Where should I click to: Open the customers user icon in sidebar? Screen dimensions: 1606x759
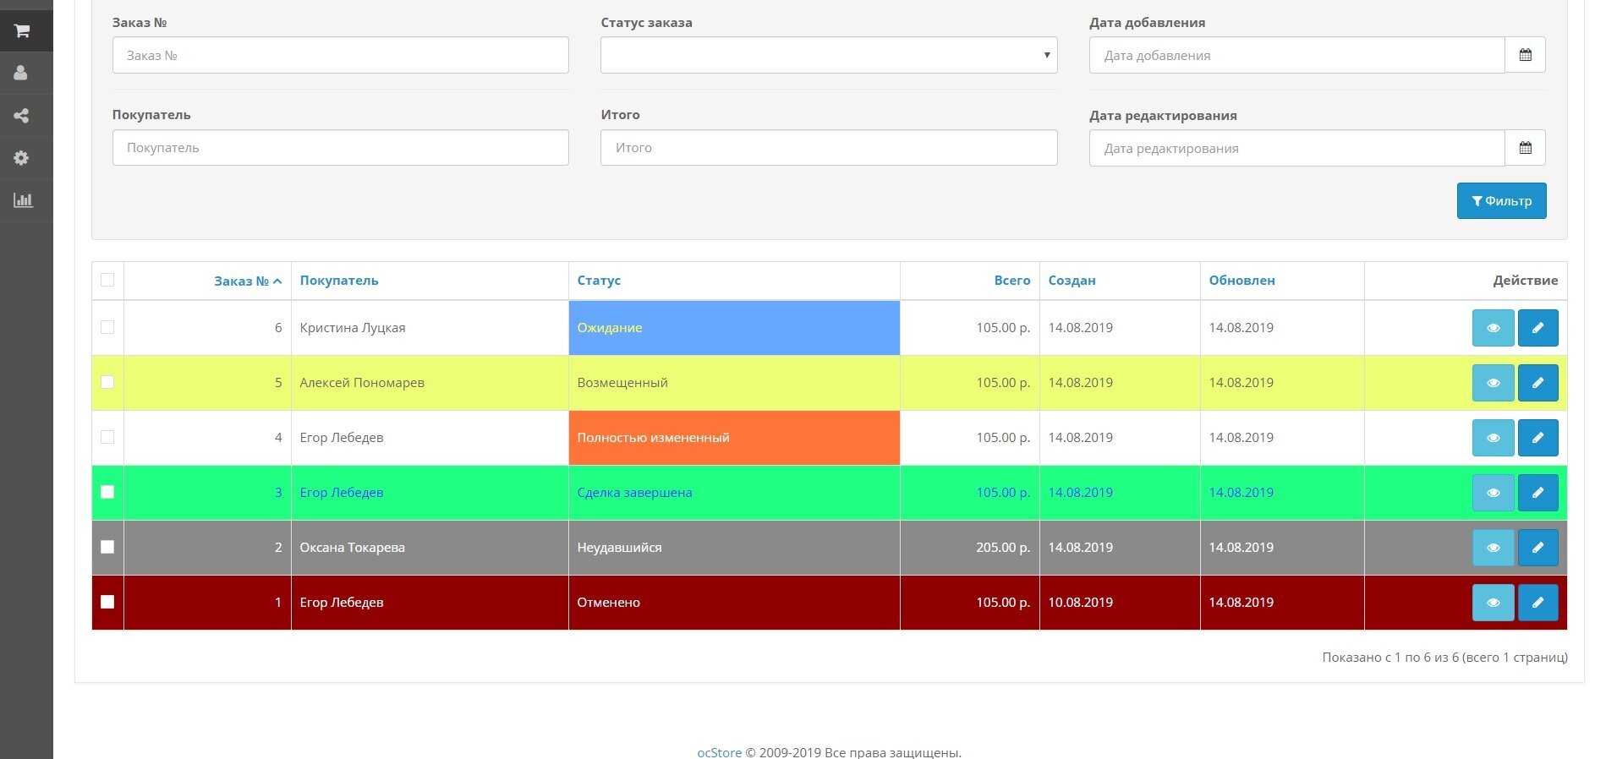click(x=22, y=74)
